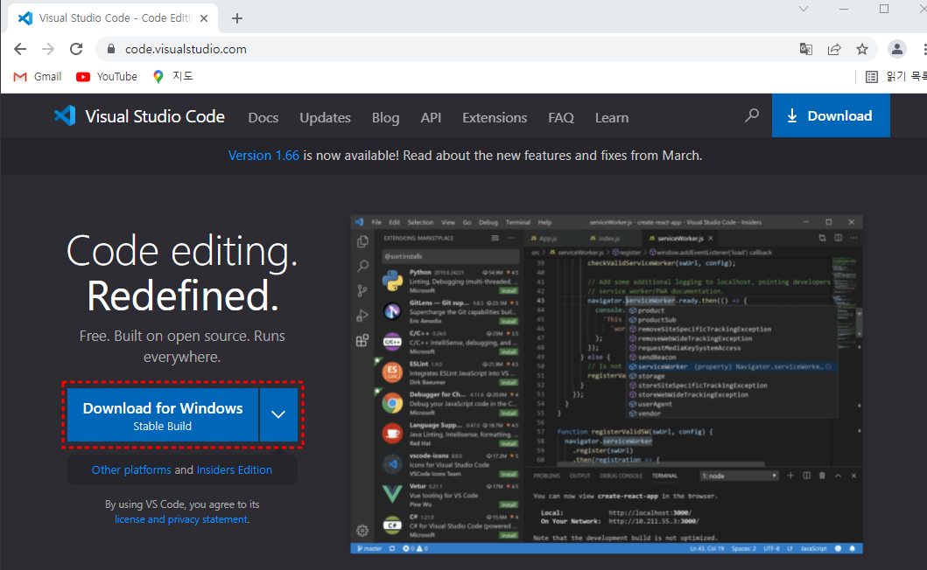
Task: Open a new browser tab
Action: pos(237,18)
